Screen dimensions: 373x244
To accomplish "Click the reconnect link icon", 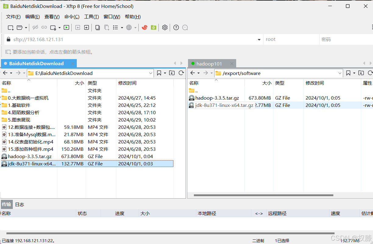I will [x=44, y=27].
